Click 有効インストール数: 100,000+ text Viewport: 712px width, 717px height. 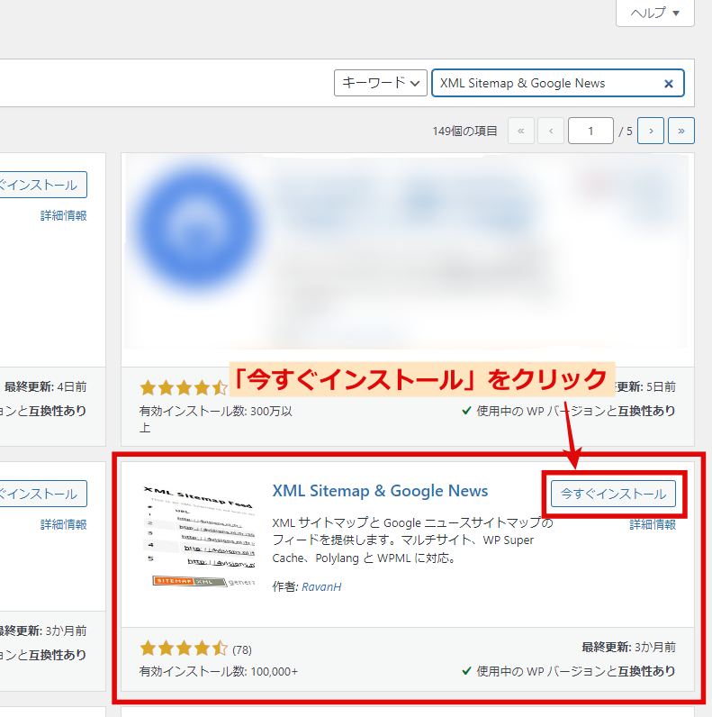(219, 671)
